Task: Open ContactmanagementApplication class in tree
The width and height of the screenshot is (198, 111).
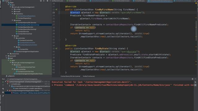Action: pyautogui.click(x=27, y=51)
